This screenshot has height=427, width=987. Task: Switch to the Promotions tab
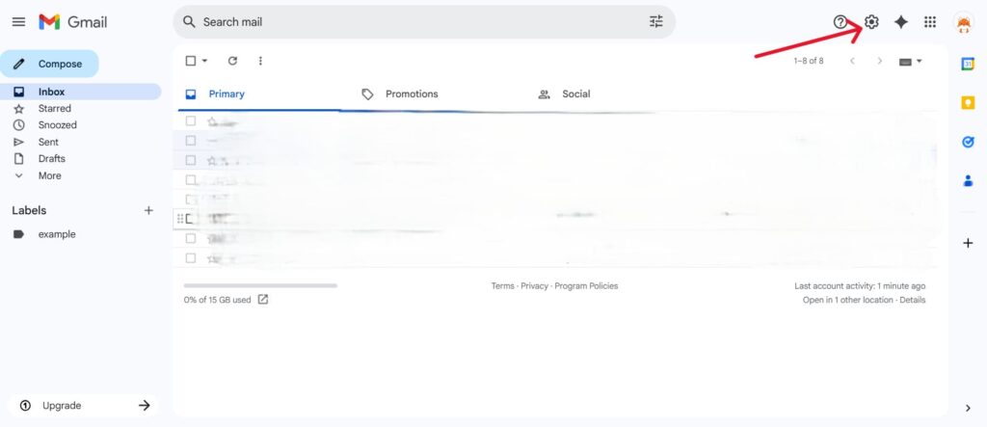[x=411, y=94]
